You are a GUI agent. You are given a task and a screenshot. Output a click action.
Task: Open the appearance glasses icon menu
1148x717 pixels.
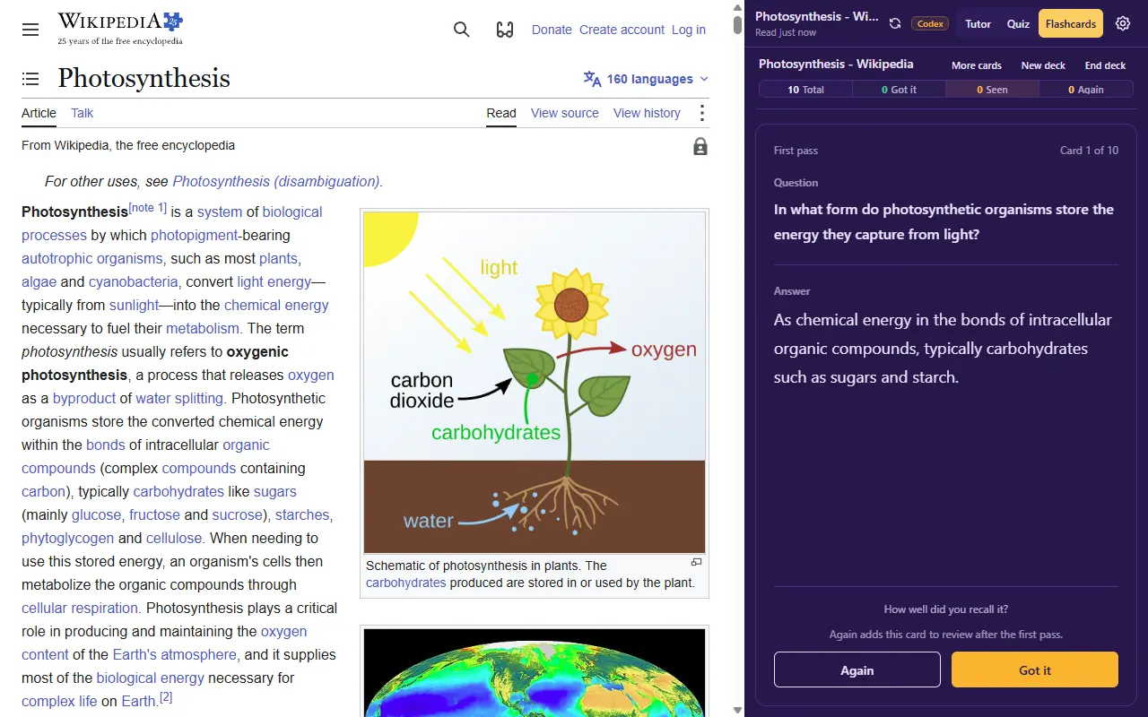[505, 30]
